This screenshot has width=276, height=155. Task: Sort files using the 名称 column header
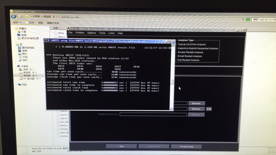tap(57, 28)
